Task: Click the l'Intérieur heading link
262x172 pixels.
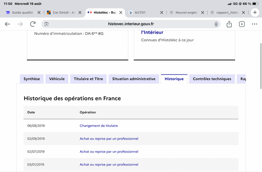Action: point(152,32)
